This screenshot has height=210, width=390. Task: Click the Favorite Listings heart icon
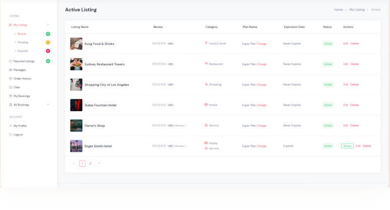pos(11,61)
